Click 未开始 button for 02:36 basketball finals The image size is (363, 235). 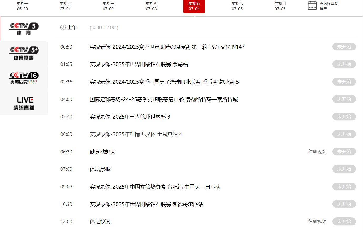[344, 82]
